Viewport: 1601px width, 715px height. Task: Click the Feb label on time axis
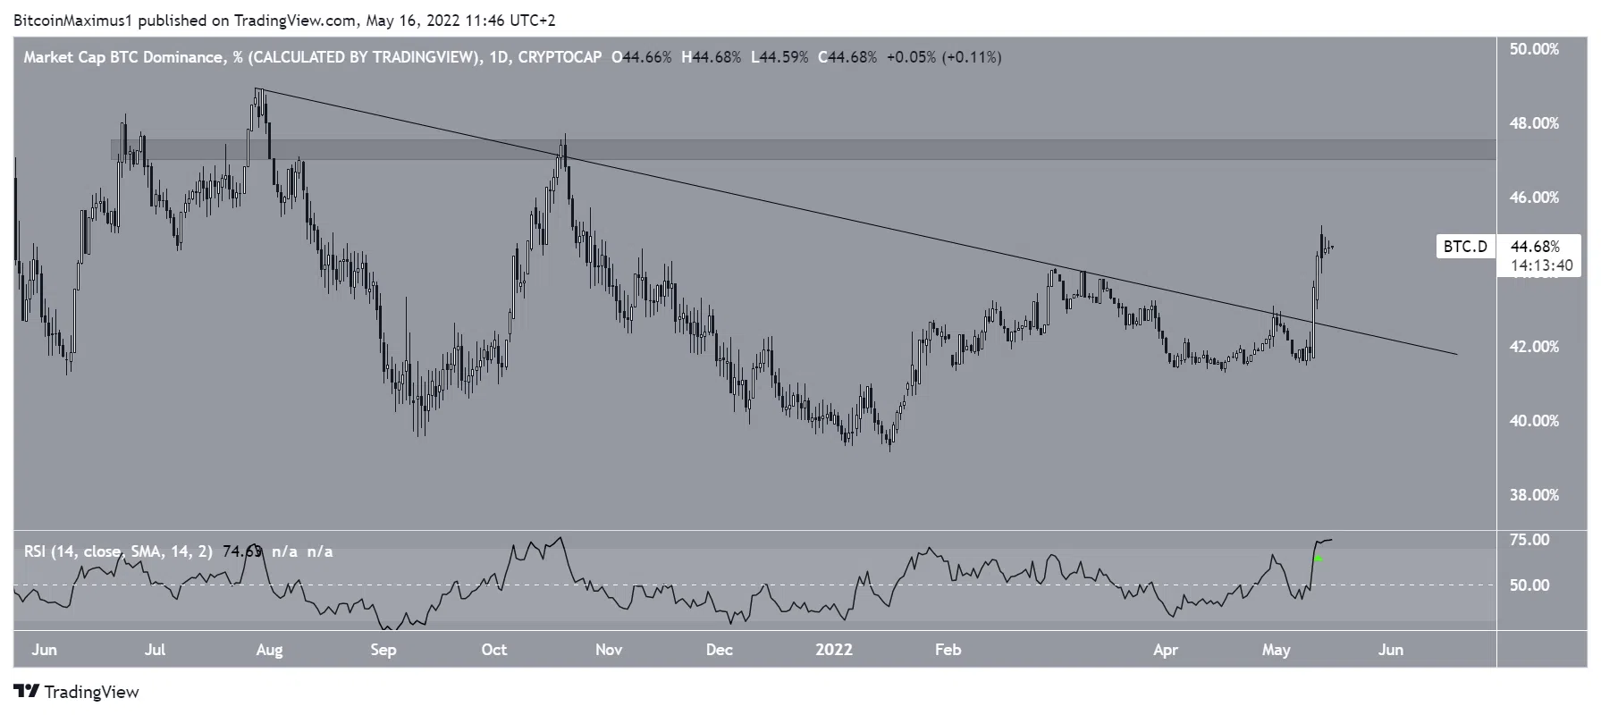948,650
